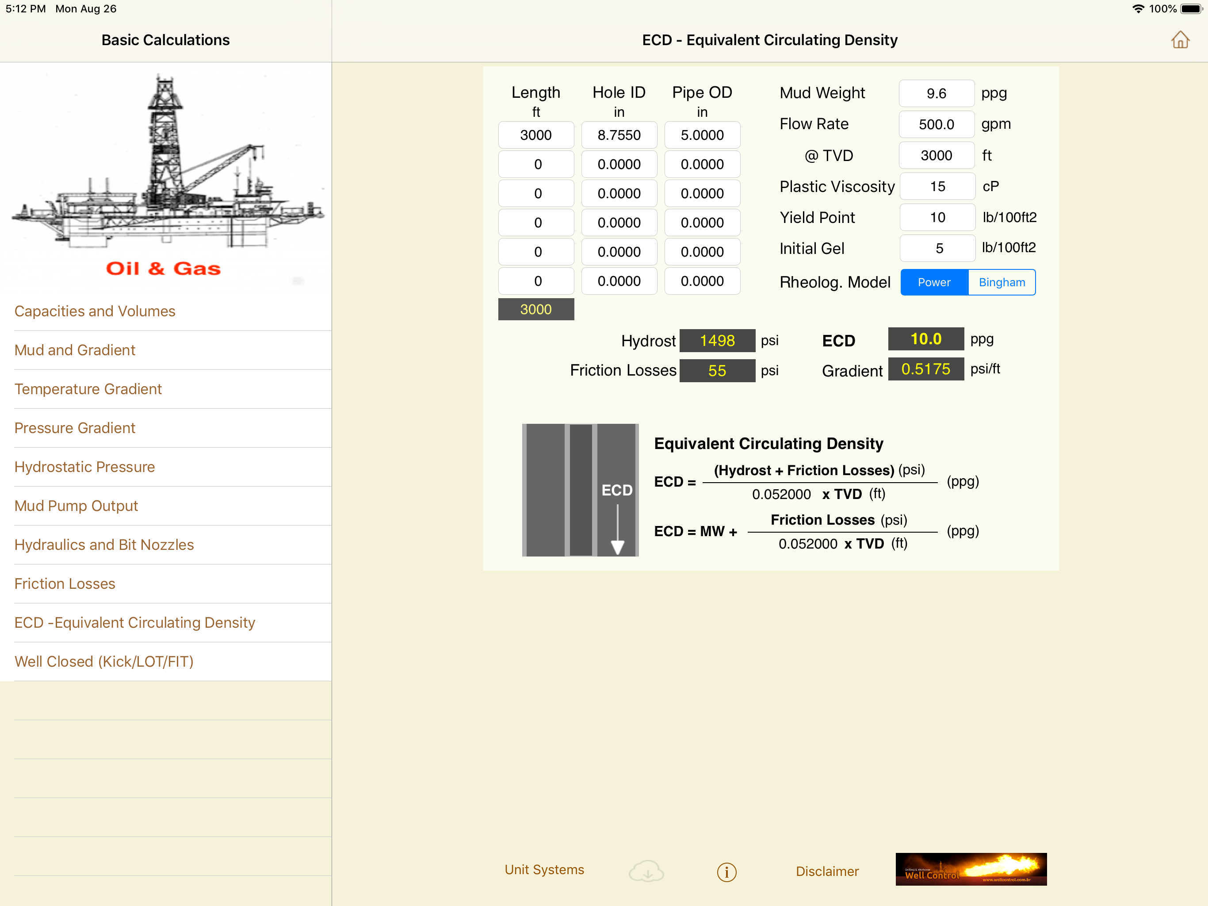Go to Friction Losses calculations
The width and height of the screenshot is (1208, 906).
65,584
